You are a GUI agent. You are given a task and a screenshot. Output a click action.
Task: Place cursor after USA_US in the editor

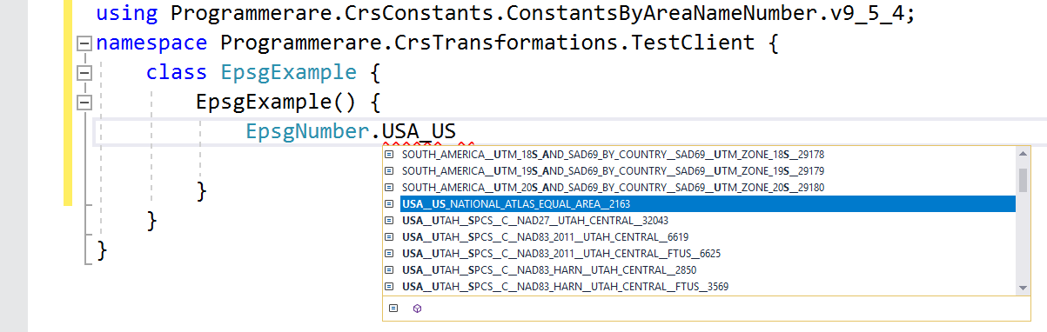click(x=458, y=132)
